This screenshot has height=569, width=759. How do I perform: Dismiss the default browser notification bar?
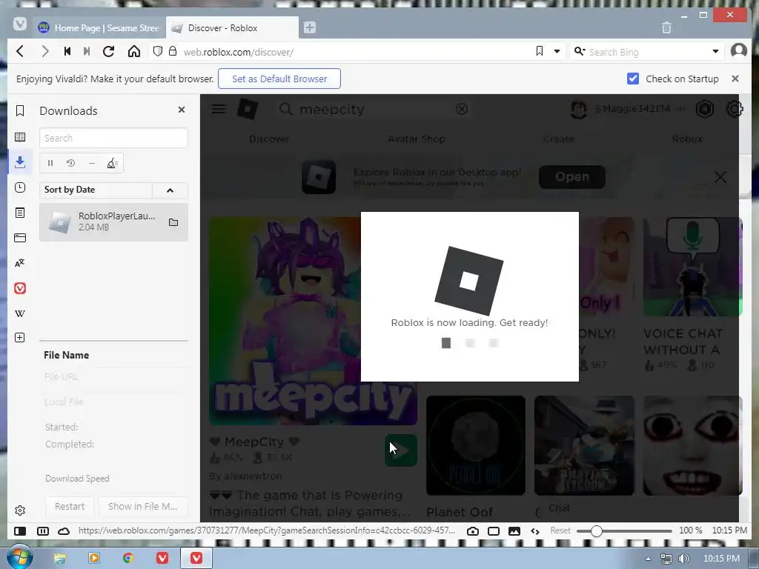coord(735,79)
